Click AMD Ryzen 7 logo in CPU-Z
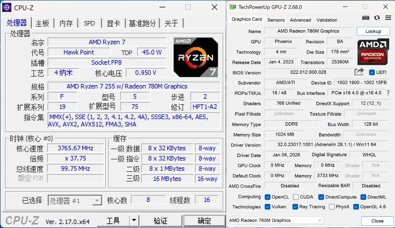 click(x=196, y=57)
